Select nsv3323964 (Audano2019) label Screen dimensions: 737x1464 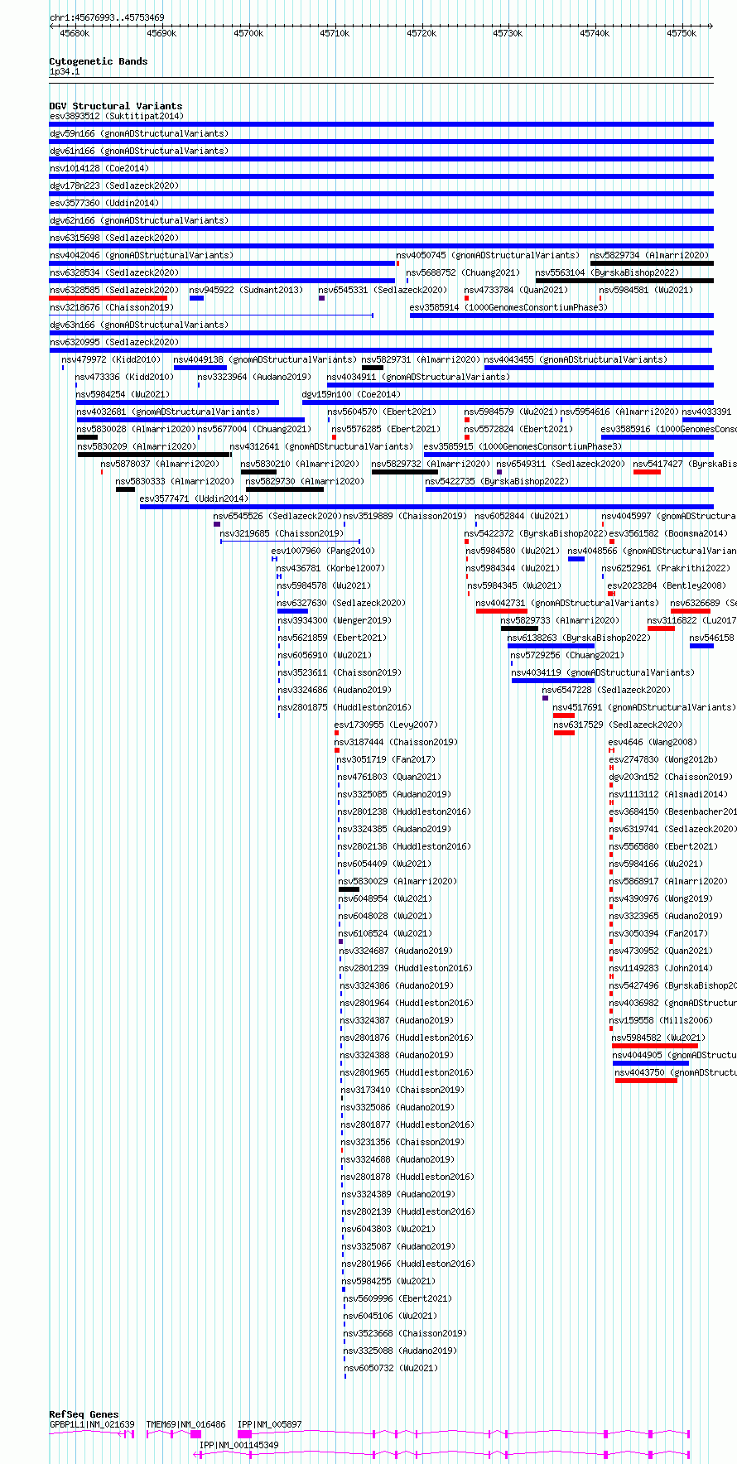coord(254,377)
